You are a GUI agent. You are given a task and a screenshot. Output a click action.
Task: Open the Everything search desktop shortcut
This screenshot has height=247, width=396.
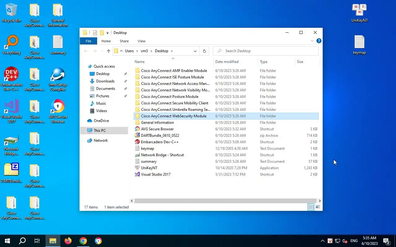[11, 45]
